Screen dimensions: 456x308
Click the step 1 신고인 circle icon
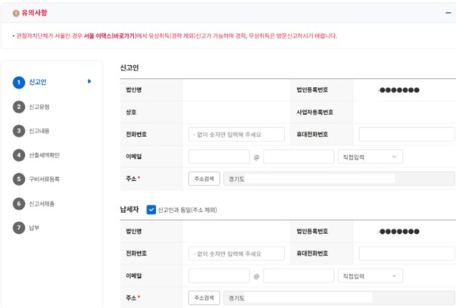pyautogui.click(x=19, y=82)
